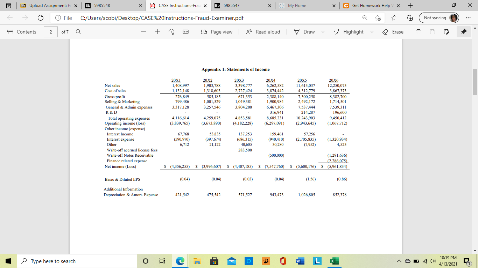This screenshot has height=268, width=478.
Task: Enable the Highlight tool
Action: tap(353, 31)
